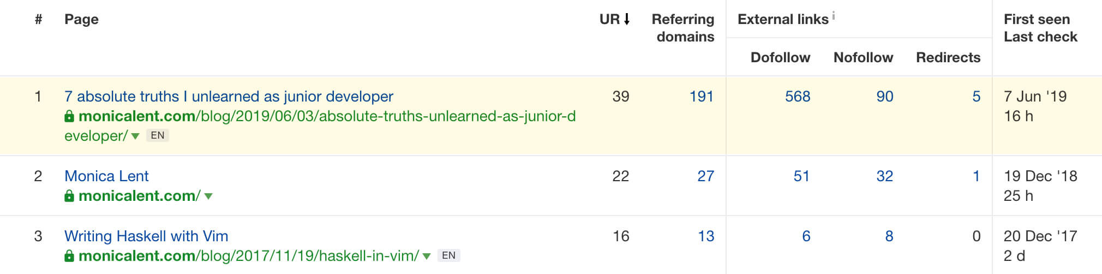Screen dimensions: 1102x274
Task: Sort by Redirects column header
Action: [x=948, y=57]
